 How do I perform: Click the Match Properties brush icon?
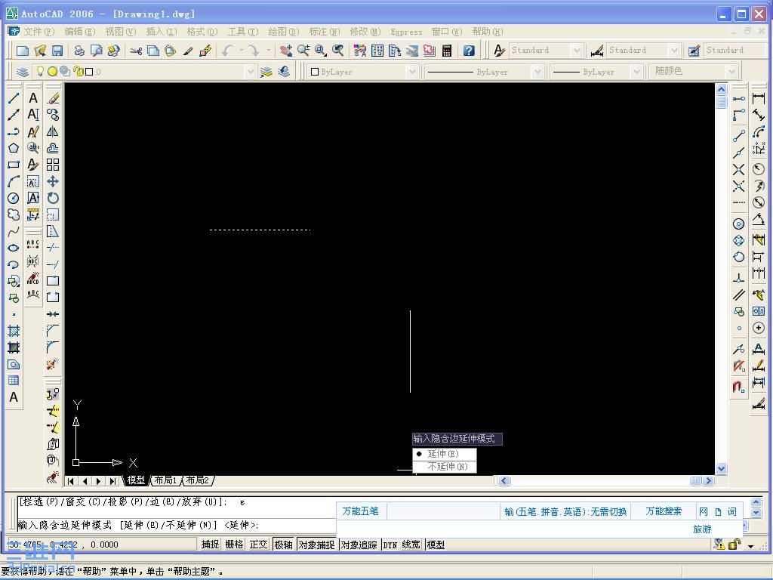tap(187, 51)
